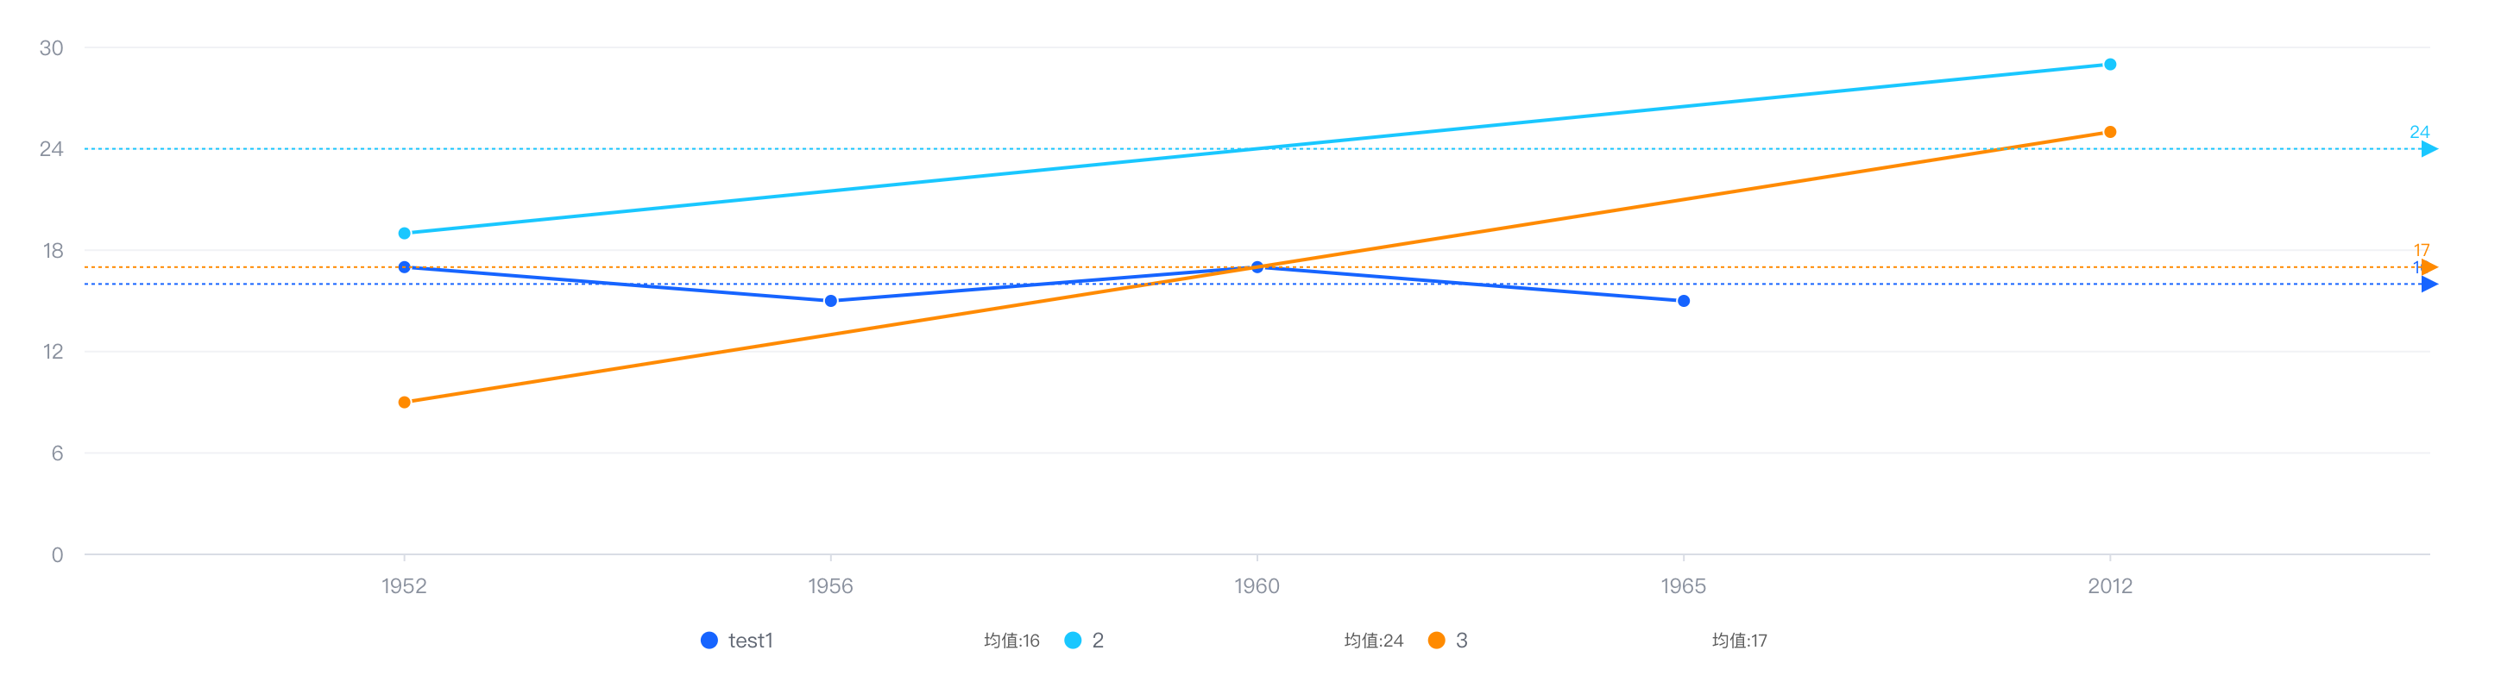The height and width of the screenshot is (688, 2501).
Task: Click the 1960 x-axis label
Action: click(1257, 586)
